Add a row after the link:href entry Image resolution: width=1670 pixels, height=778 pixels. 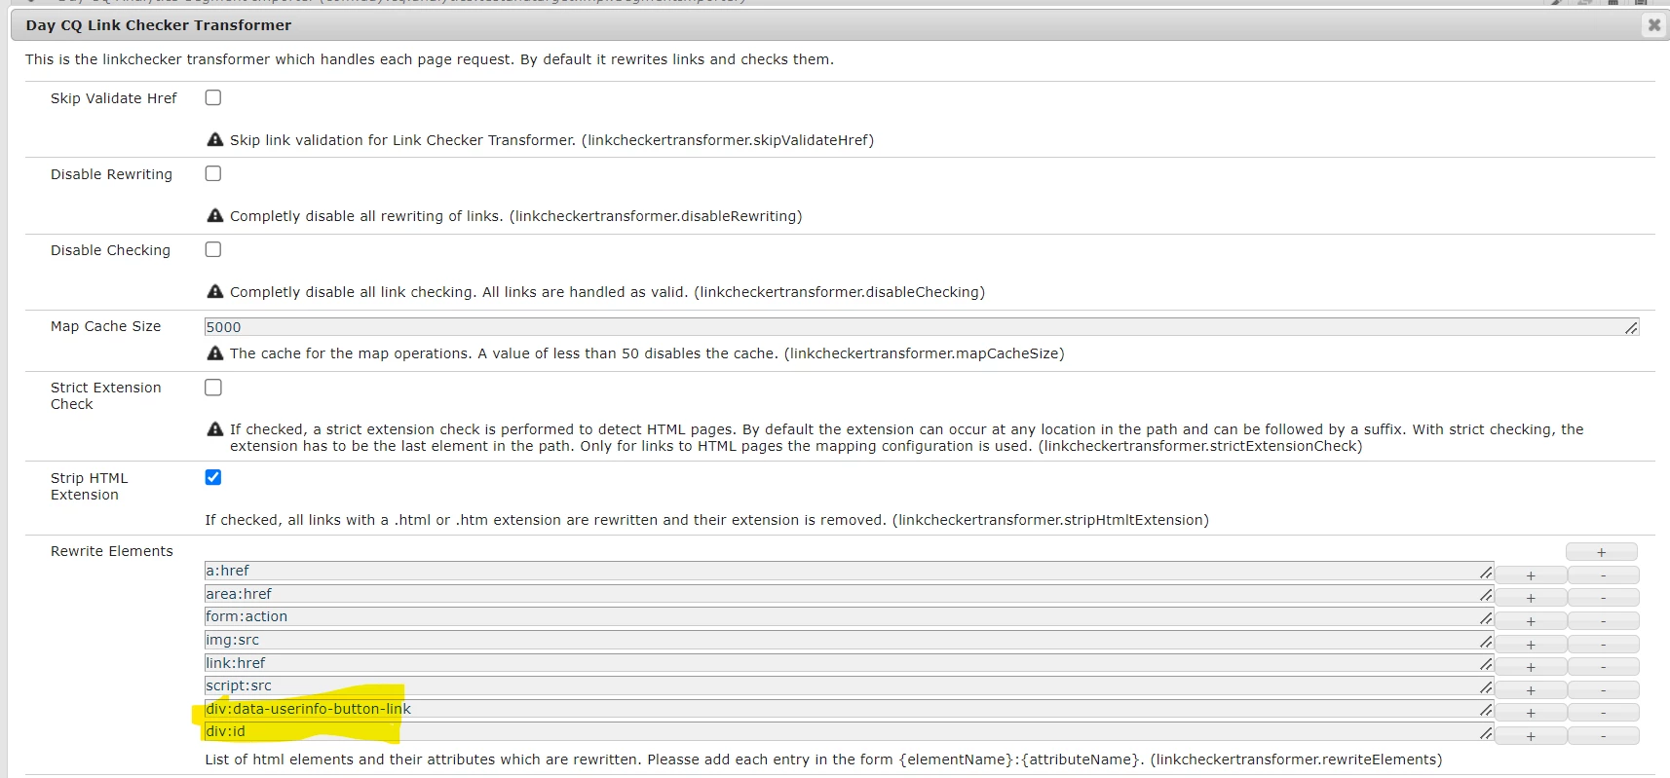(1531, 667)
